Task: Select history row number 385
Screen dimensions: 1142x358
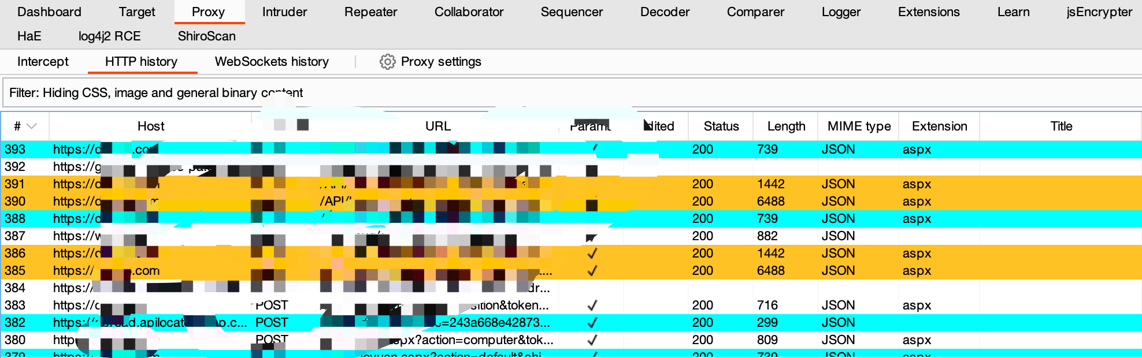Action: pos(571,270)
